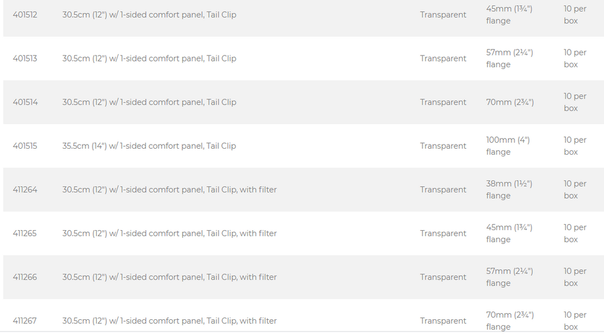The height and width of the screenshot is (334, 604).
Task: Click 57mm (2¼") flange in 411266 row
Action: click(510, 277)
